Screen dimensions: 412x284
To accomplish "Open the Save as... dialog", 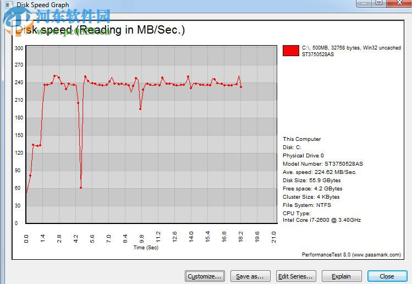I will [250, 276].
